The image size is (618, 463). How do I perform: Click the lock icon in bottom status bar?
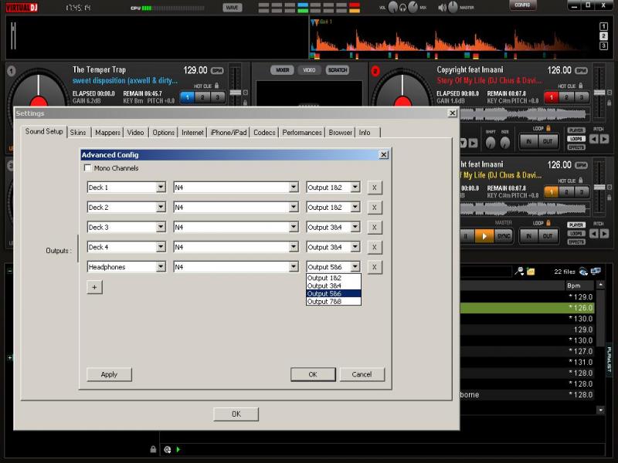tap(153, 449)
